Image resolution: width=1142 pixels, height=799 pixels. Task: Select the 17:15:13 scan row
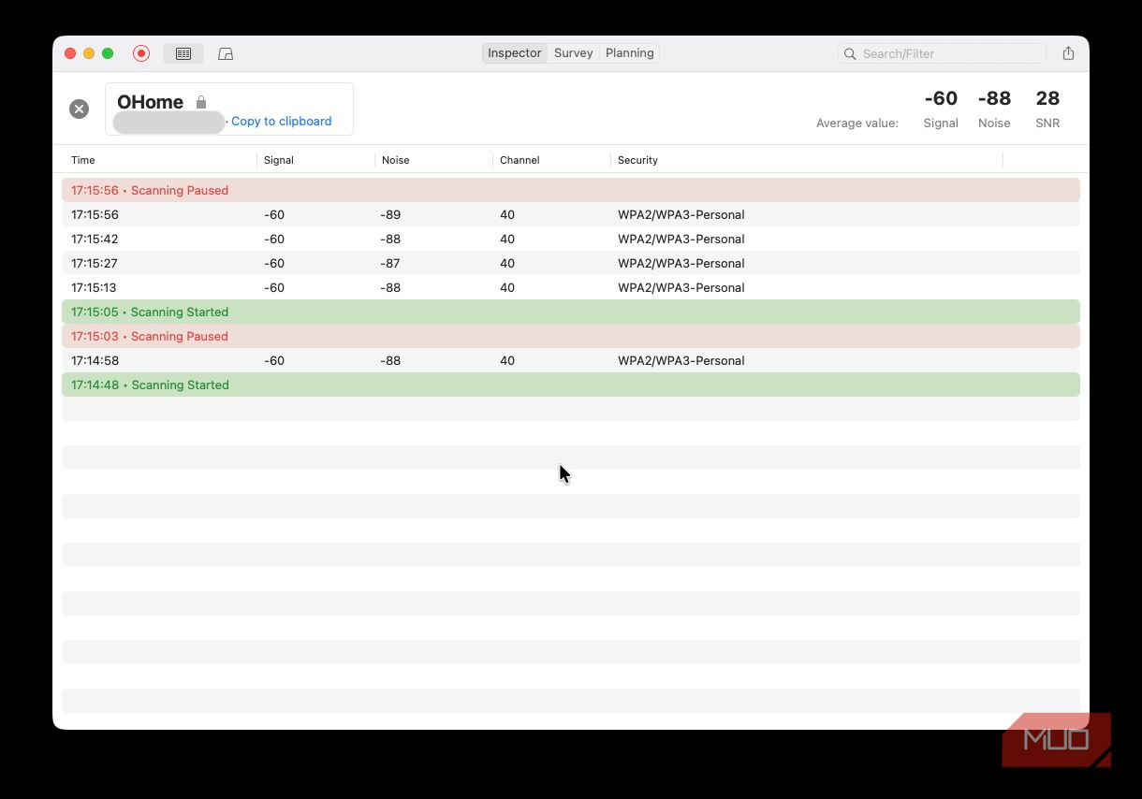tap(571, 287)
